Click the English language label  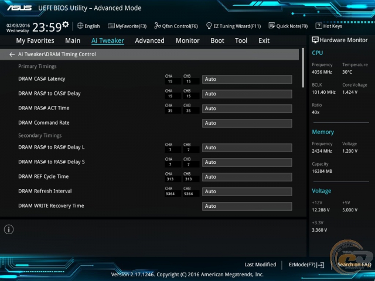tap(92, 26)
